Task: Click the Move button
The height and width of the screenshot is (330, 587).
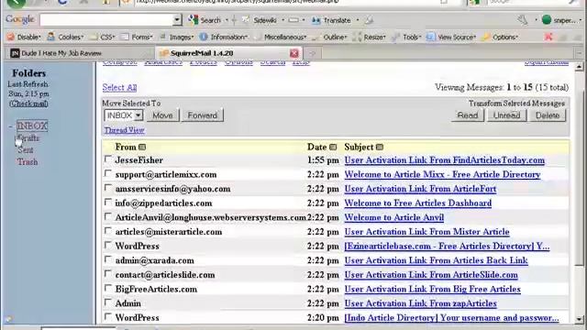Action: tap(162, 115)
